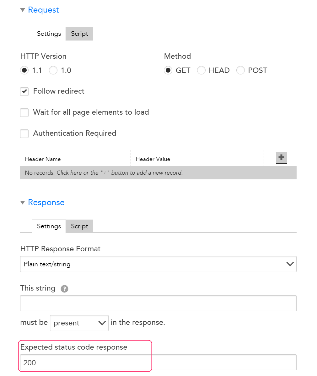Choose the GET method radio button
Screen dimensions: 317x376
(x=168, y=70)
